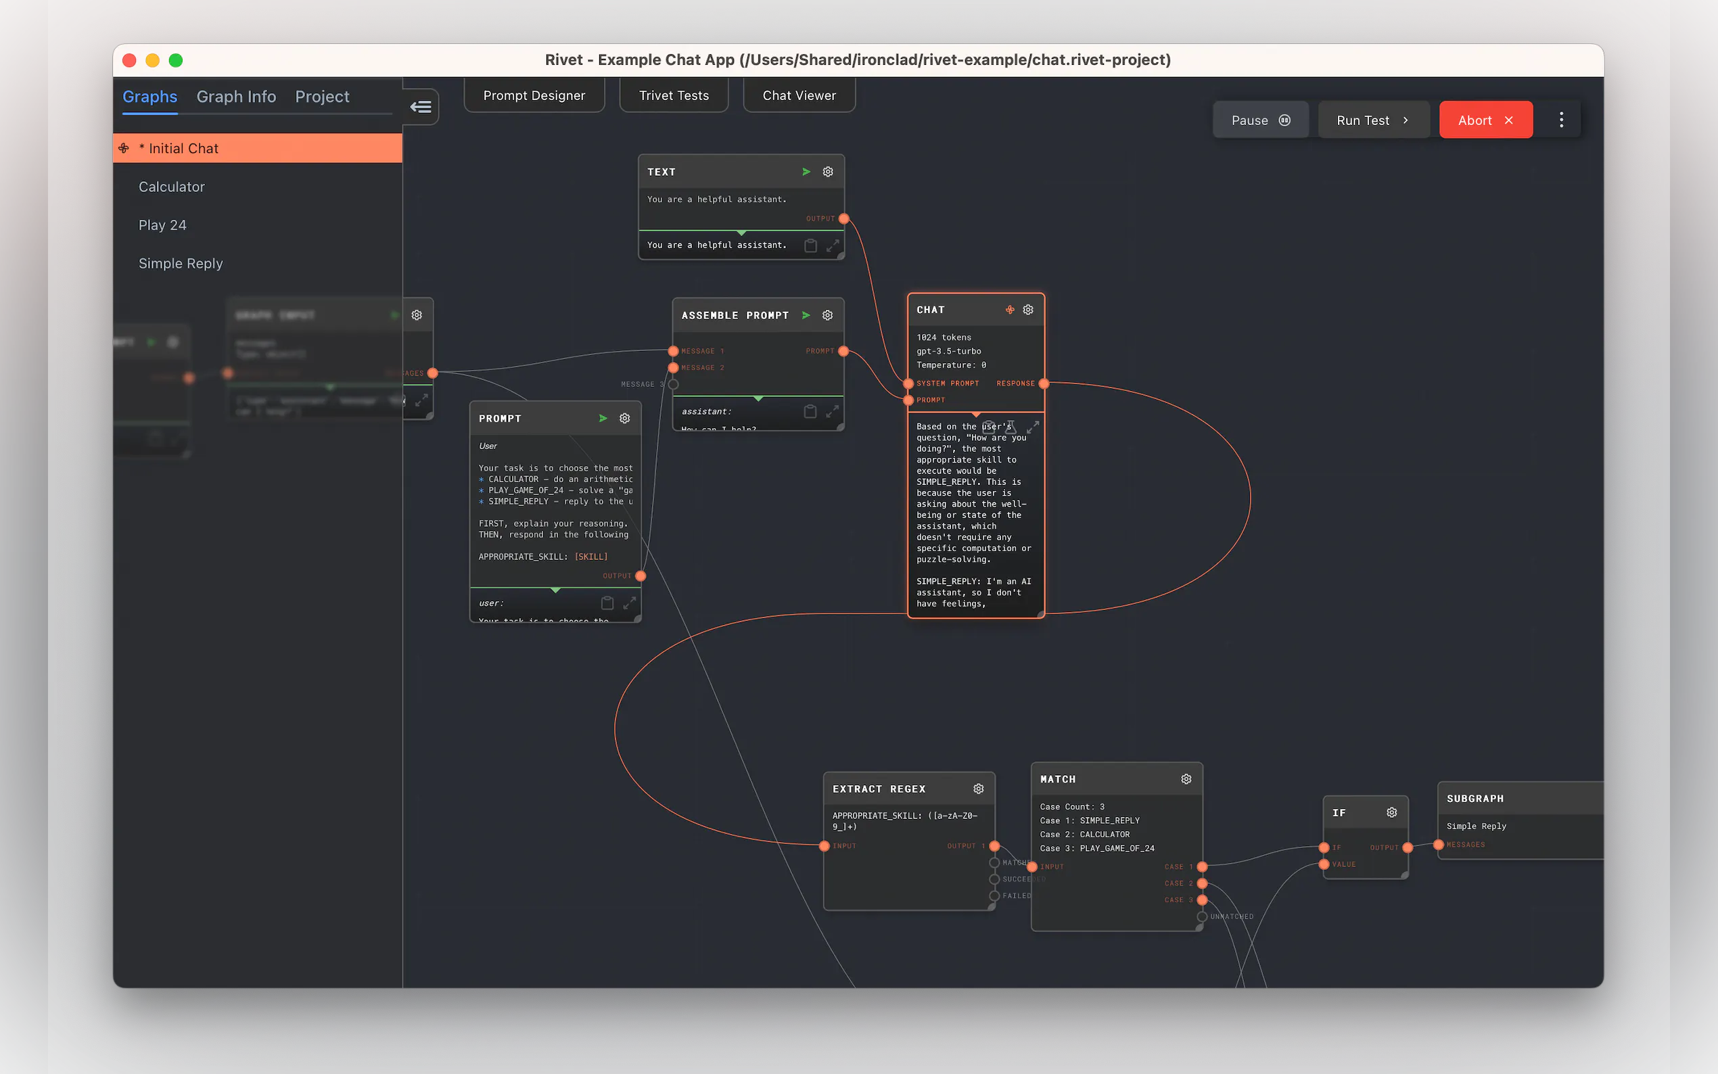The width and height of the screenshot is (1718, 1074).
Task: Select Calculator graph in list
Action: [171, 187]
